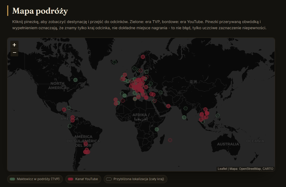Click the AUSTRALIA map label
This screenshot has height=187, width=286.
(228, 144)
